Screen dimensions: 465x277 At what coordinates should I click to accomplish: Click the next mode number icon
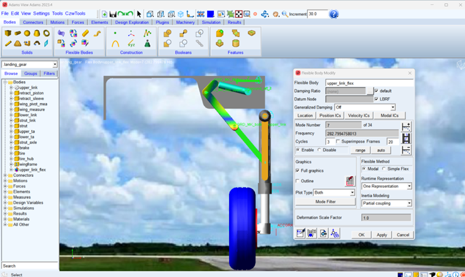click(406, 126)
